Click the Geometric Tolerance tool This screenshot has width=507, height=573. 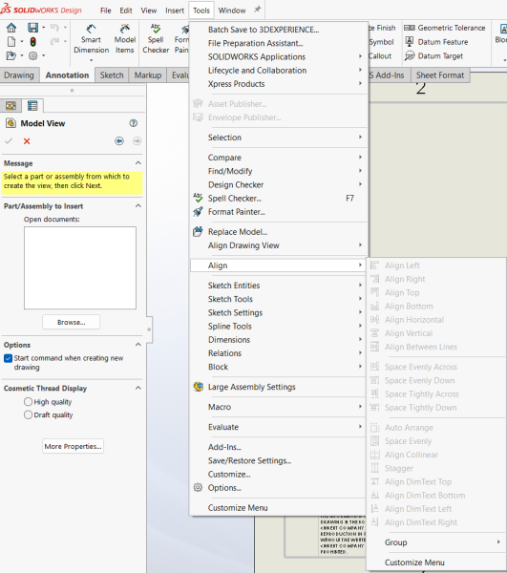pos(445,28)
